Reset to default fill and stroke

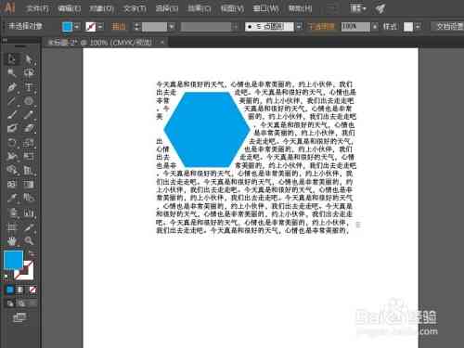[6, 276]
